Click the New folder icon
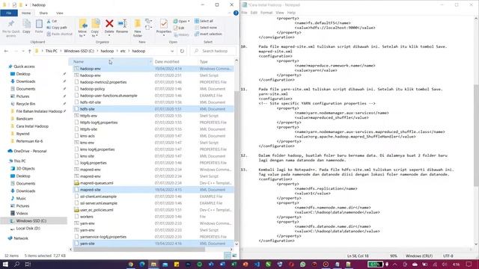This screenshot has height=269, width=479. pos(138,24)
